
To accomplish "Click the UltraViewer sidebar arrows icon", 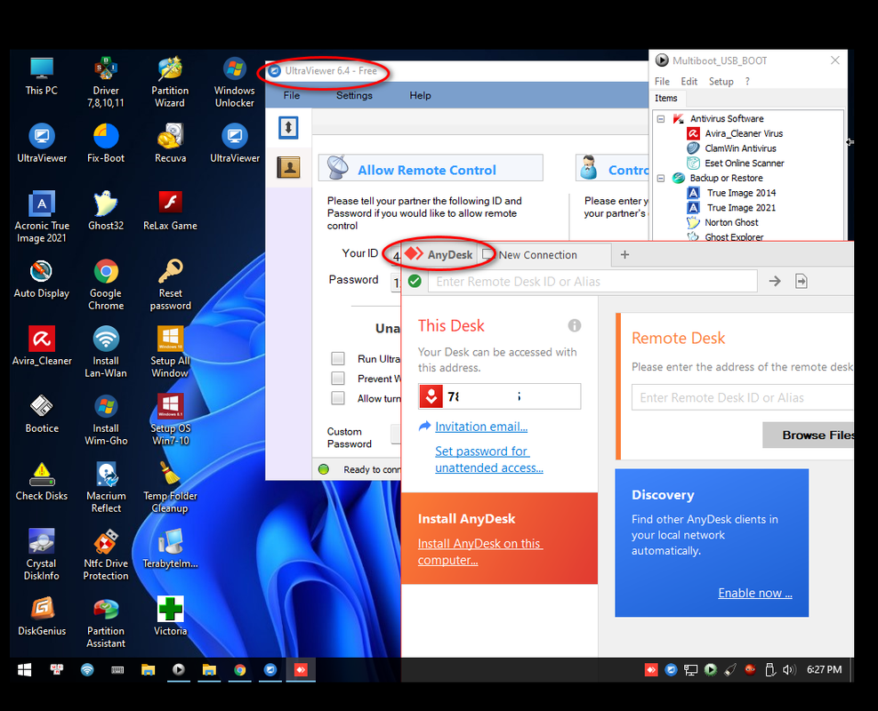I will coord(288,128).
